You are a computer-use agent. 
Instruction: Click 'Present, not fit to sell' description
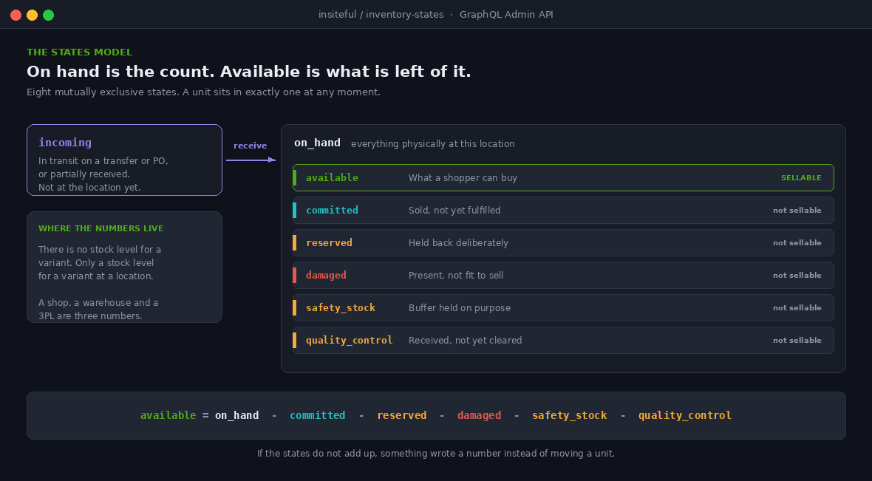(456, 276)
